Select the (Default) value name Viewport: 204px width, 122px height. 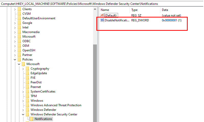click(x=111, y=16)
